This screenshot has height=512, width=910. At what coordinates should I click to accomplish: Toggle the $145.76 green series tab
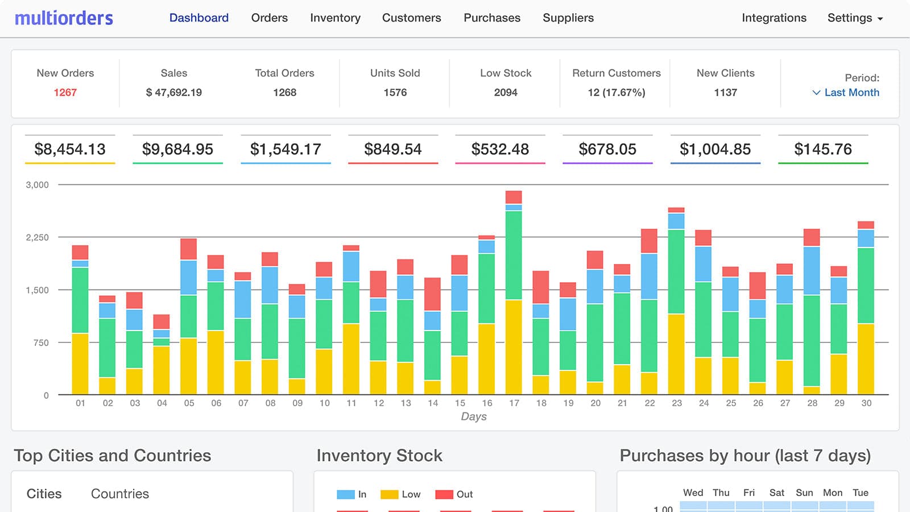pos(823,149)
